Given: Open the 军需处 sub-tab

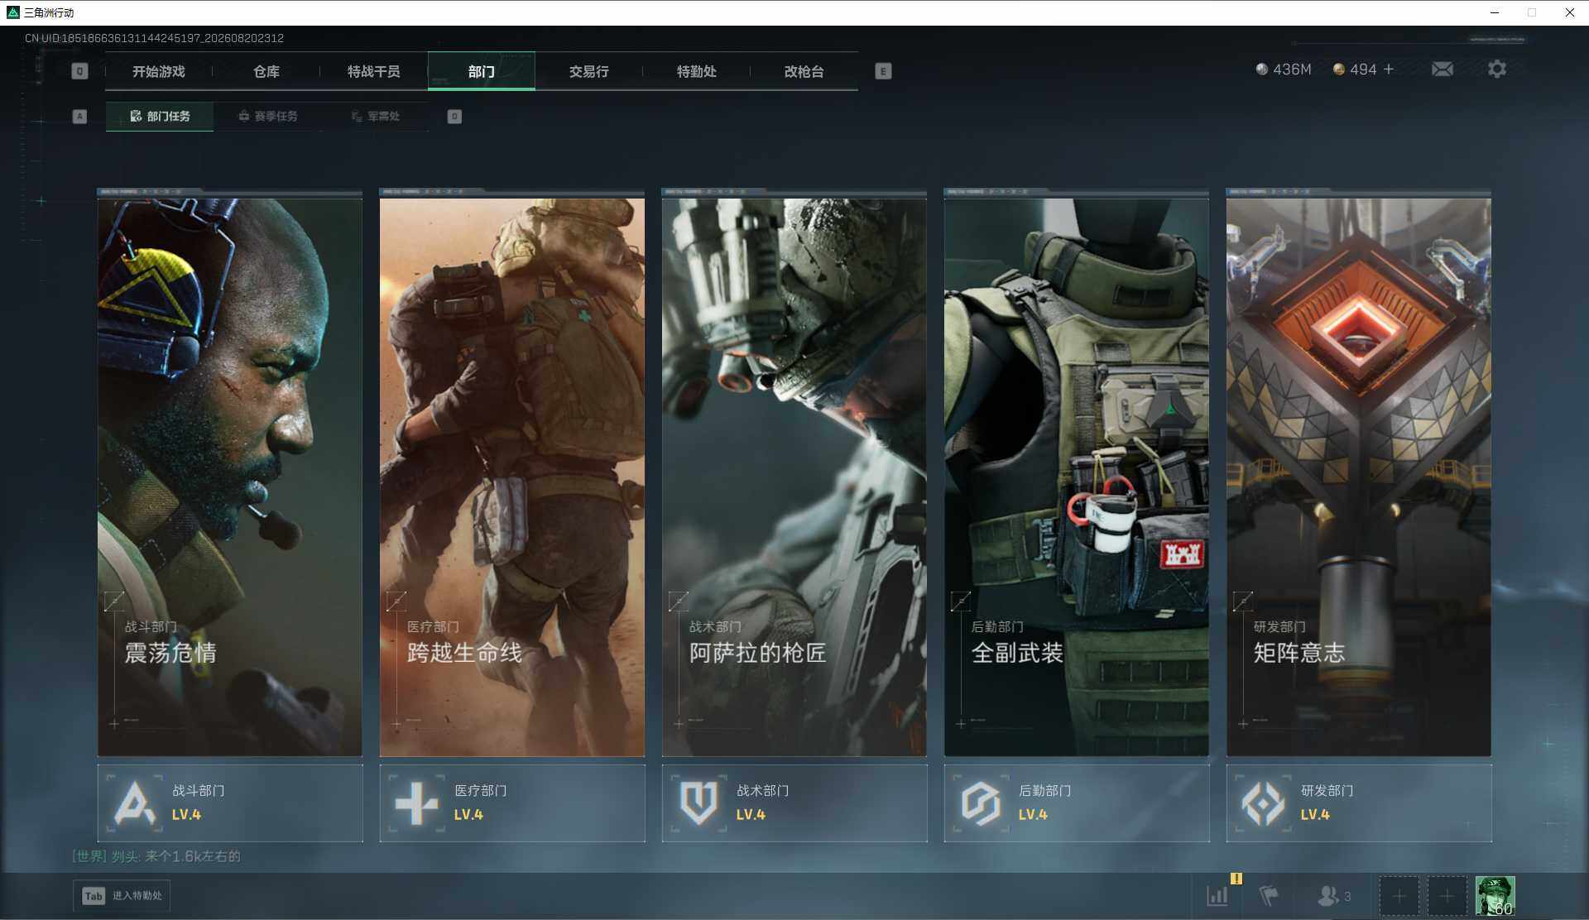Looking at the screenshot, I should (x=375, y=117).
